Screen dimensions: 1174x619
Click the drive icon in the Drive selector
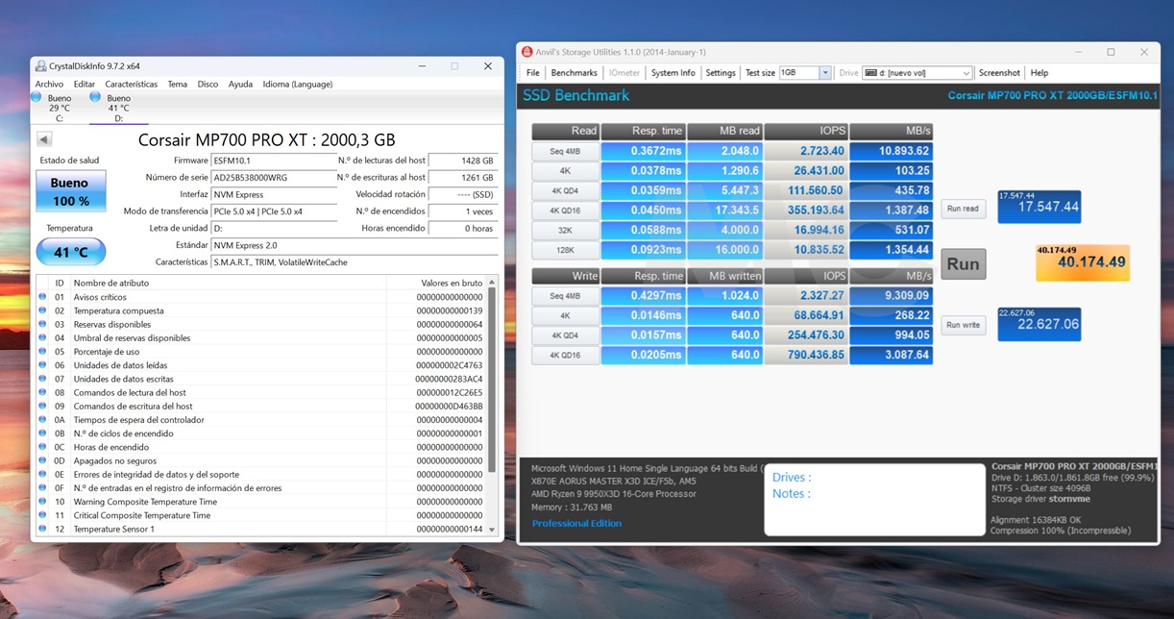coord(872,72)
